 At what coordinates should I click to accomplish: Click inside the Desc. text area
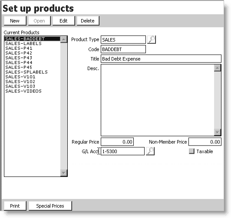pos(157,100)
